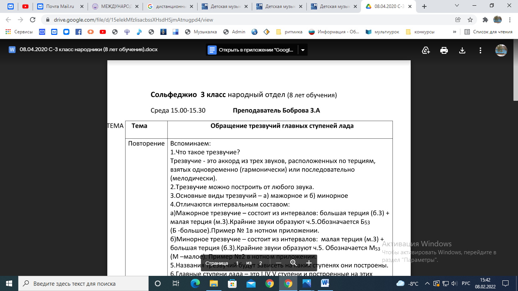
Task: Open the мультиурок bookmark
Action: [382, 32]
